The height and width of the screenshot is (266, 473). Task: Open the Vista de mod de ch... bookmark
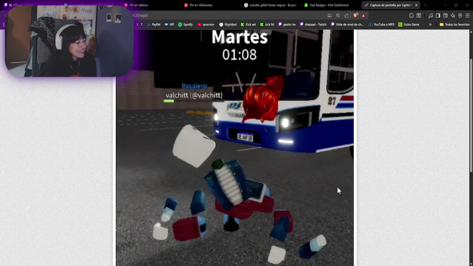click(x=347, y=24)
